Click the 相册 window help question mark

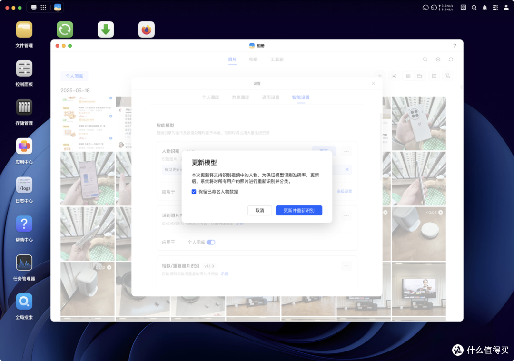coord(455,46)
